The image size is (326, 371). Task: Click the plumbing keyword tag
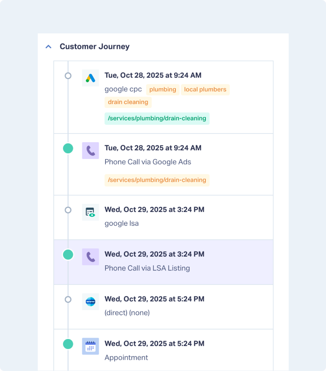click(163, 90)
